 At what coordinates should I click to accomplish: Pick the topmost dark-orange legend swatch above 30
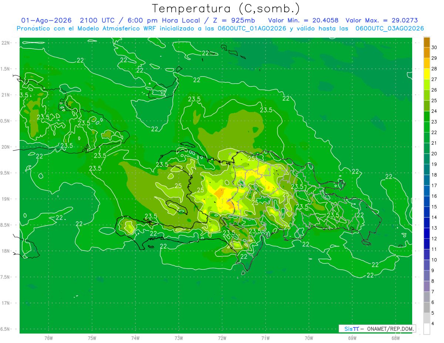pyautogui.click(x=427, y=42)
